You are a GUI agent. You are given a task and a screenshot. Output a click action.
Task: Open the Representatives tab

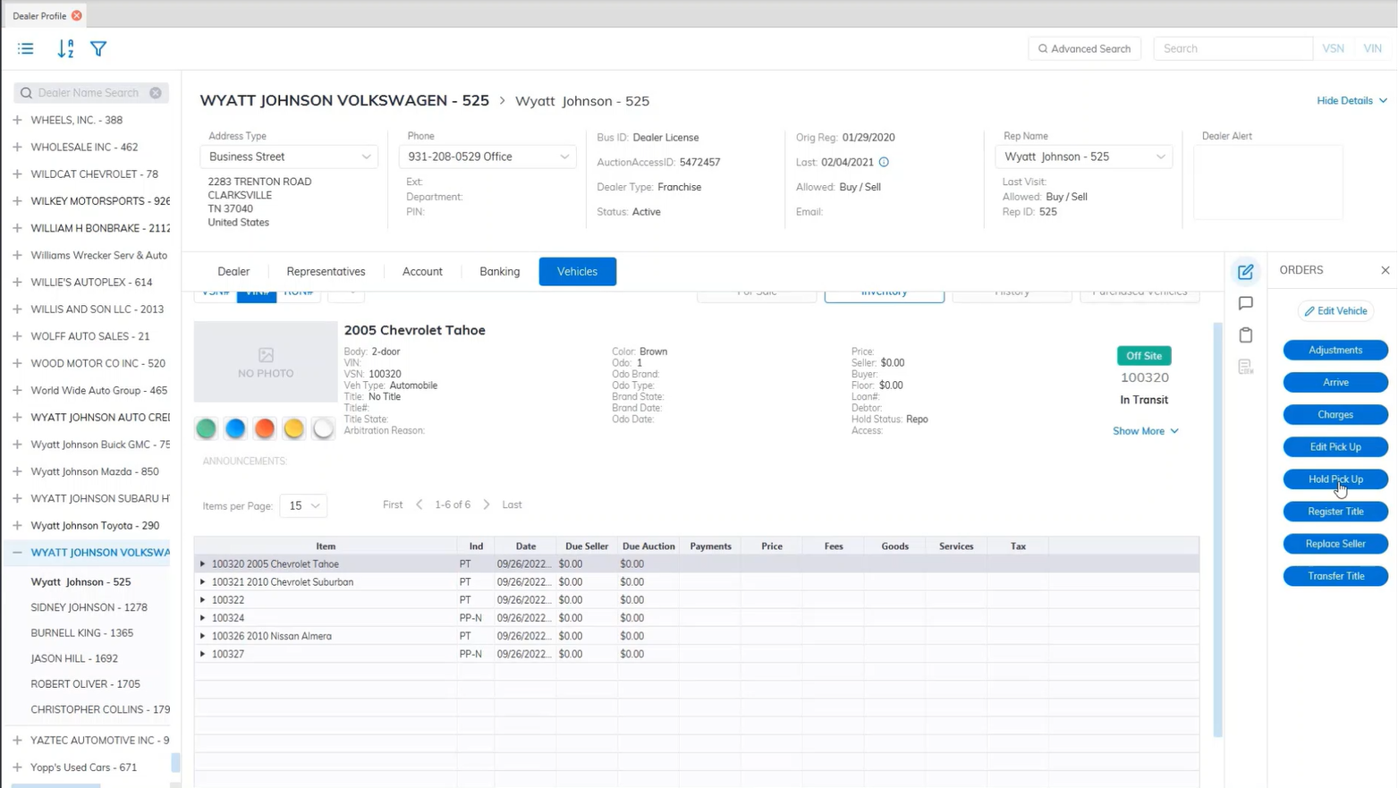[x=326, y=272]
